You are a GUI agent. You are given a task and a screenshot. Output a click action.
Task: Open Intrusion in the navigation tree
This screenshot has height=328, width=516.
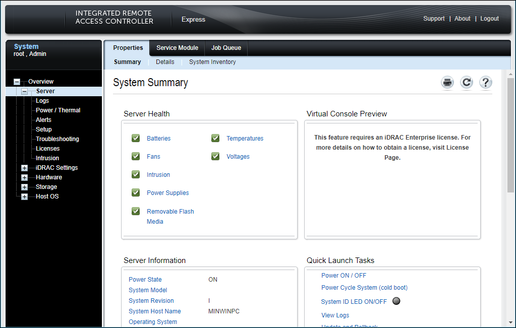[x=47, y=158]
